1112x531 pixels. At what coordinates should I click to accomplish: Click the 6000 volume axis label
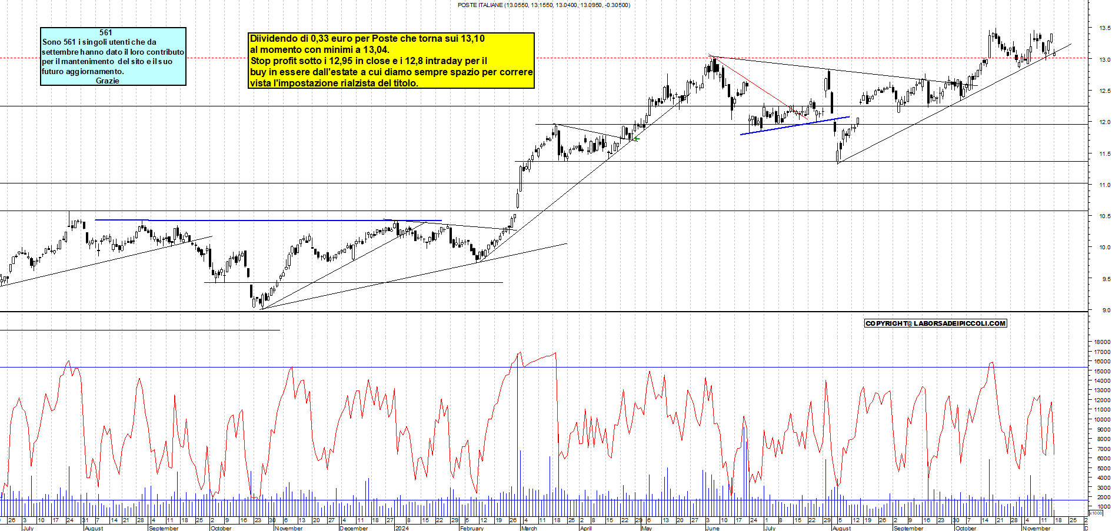[x=1103, y=458]
